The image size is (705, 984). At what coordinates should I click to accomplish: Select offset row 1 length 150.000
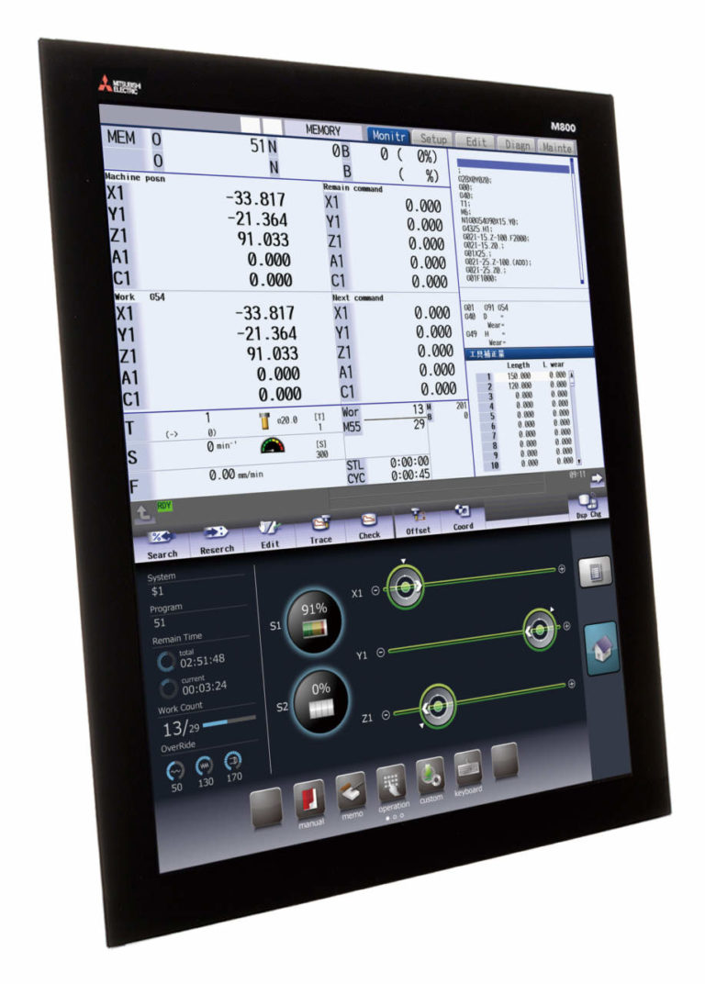tap(520, 376)
